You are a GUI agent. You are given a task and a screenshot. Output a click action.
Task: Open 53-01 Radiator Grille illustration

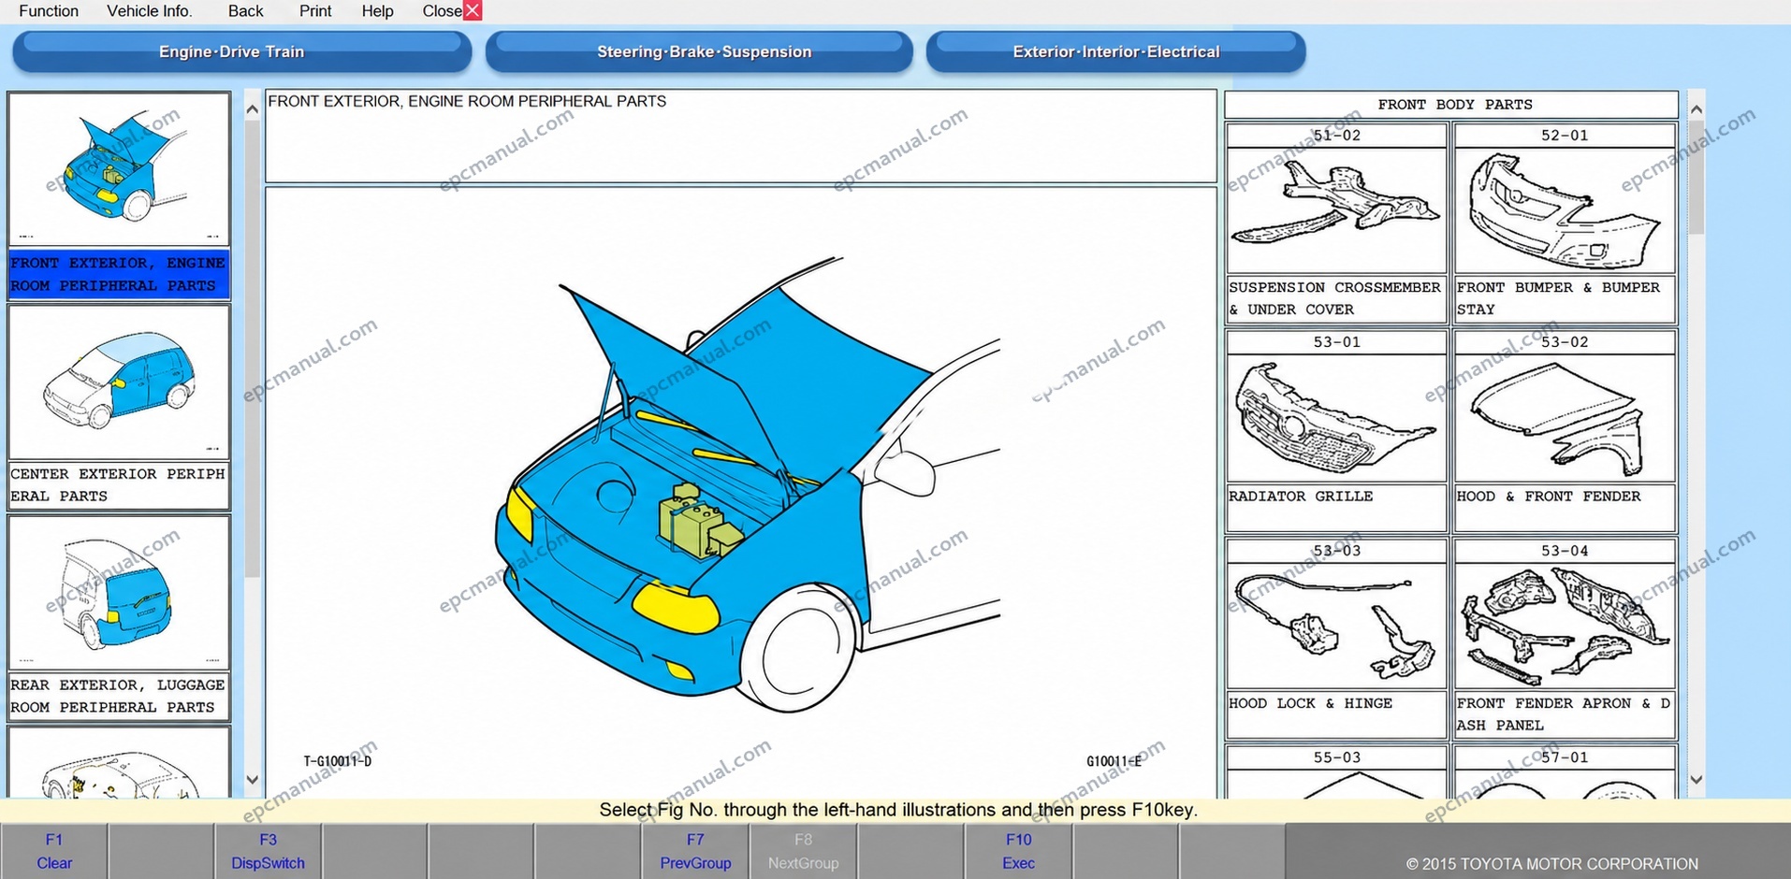tap(1336, 418)
